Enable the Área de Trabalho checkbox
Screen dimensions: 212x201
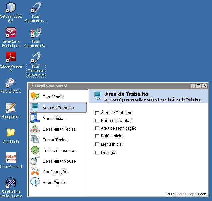97,113
